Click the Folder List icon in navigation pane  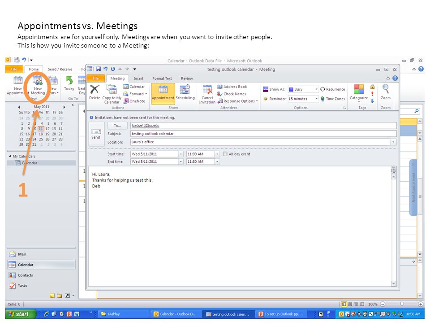tap(60, 296)
